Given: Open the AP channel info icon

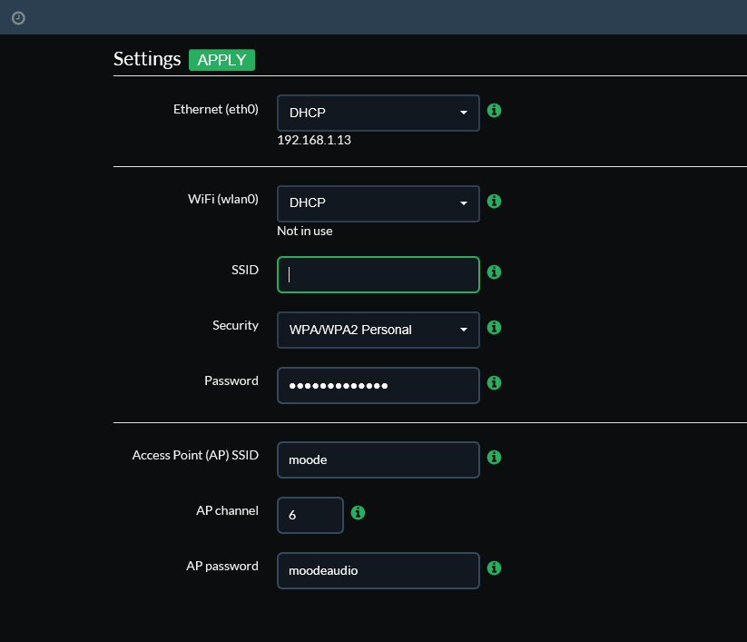Looking at the screenshot, I should [358, 513].
